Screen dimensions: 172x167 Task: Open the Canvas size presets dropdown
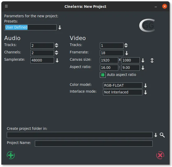[143, 60]
